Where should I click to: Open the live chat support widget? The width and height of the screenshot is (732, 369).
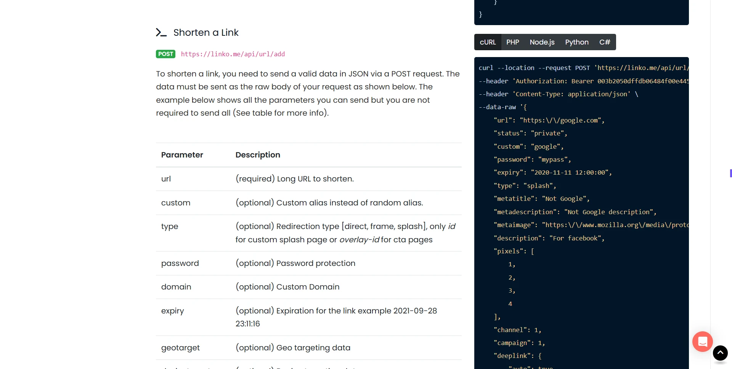[x=702, y=342]
